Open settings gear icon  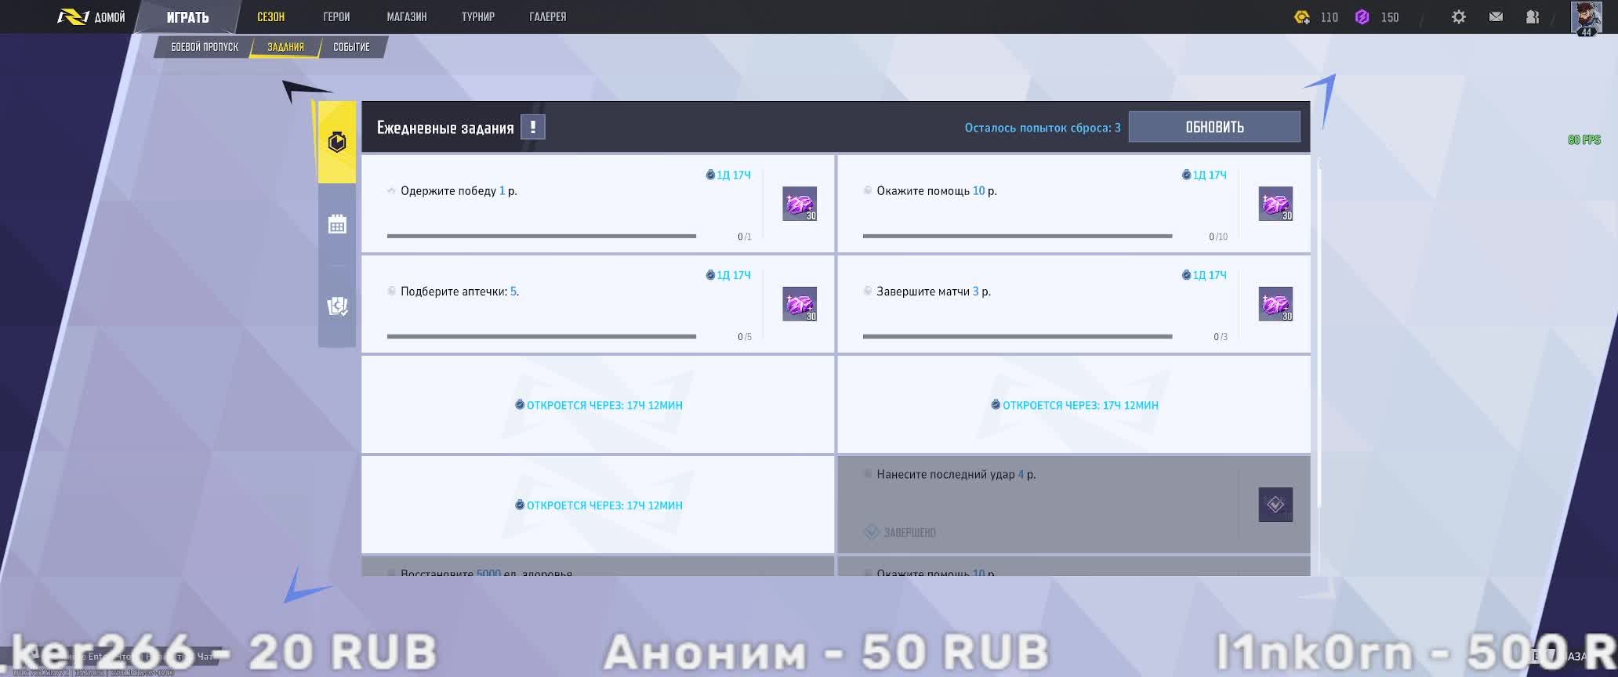point(1458,16)
